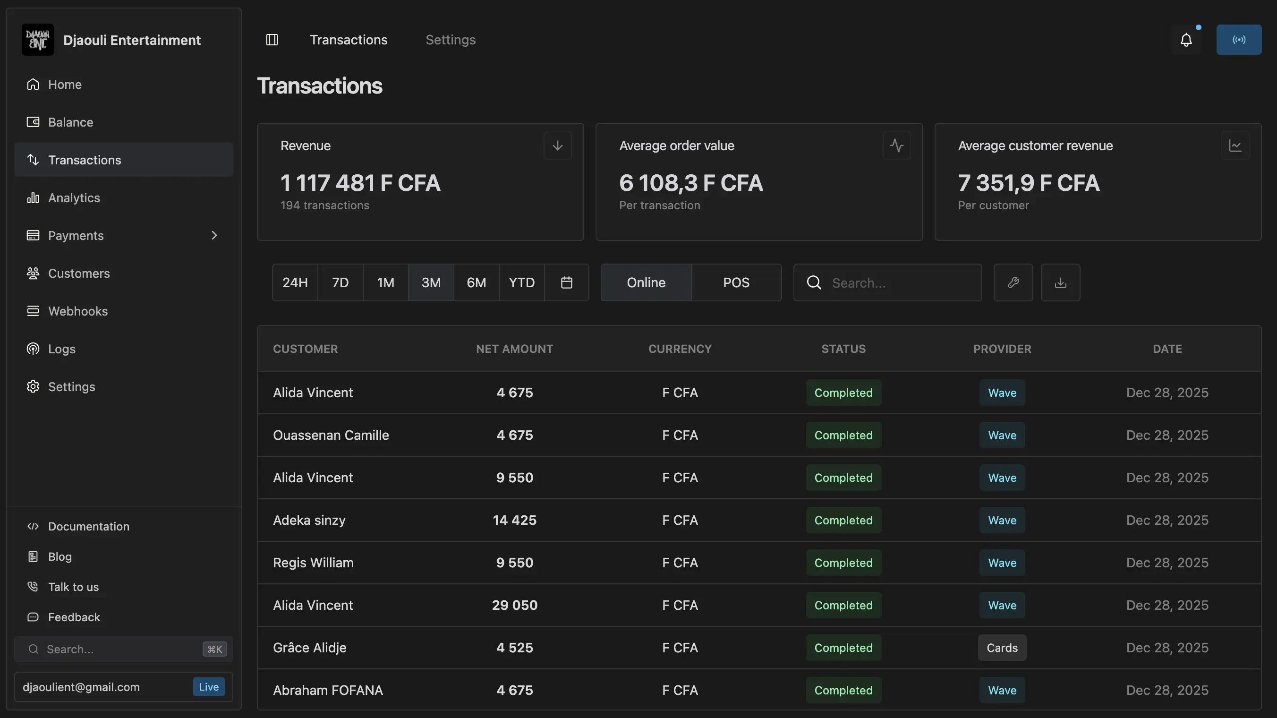The width and height of the screenshot is (1277, 718).
Task: Open the notifications bell
Action: [1186, 40]
